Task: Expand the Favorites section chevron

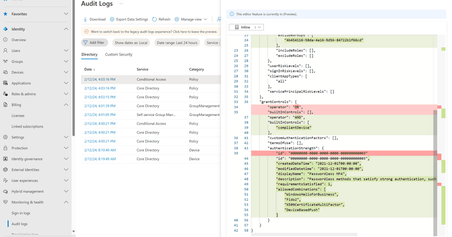Action: click(66, 14)
